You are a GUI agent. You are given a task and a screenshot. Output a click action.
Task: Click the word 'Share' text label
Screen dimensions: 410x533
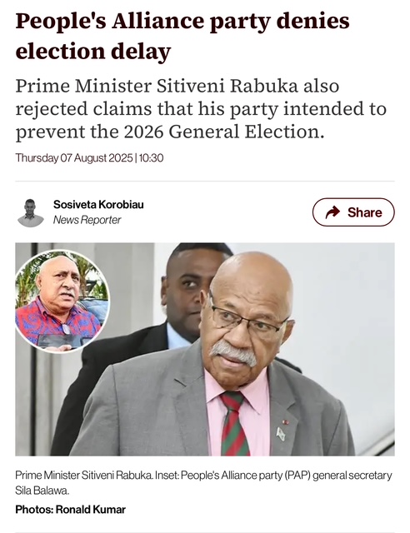[365, 212]
